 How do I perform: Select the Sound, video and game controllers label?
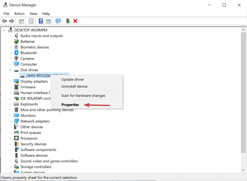[49, 161]
